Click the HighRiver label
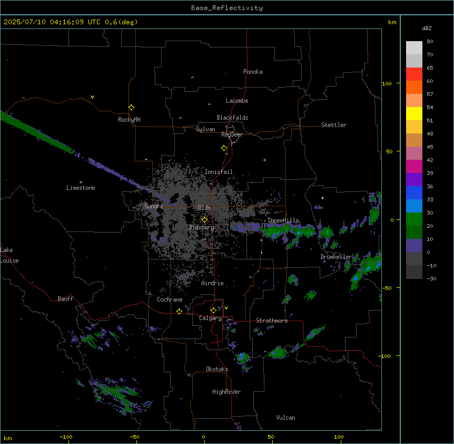 tap(226, 392)
